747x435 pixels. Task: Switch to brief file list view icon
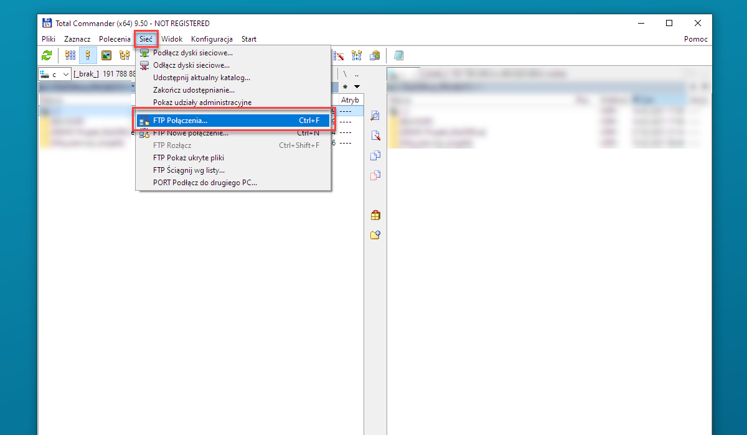point(70,56)
